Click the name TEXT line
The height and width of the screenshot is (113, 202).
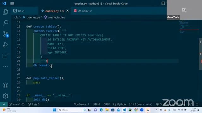click(56, 44)
